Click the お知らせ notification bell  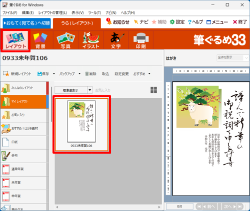[118, 22]
